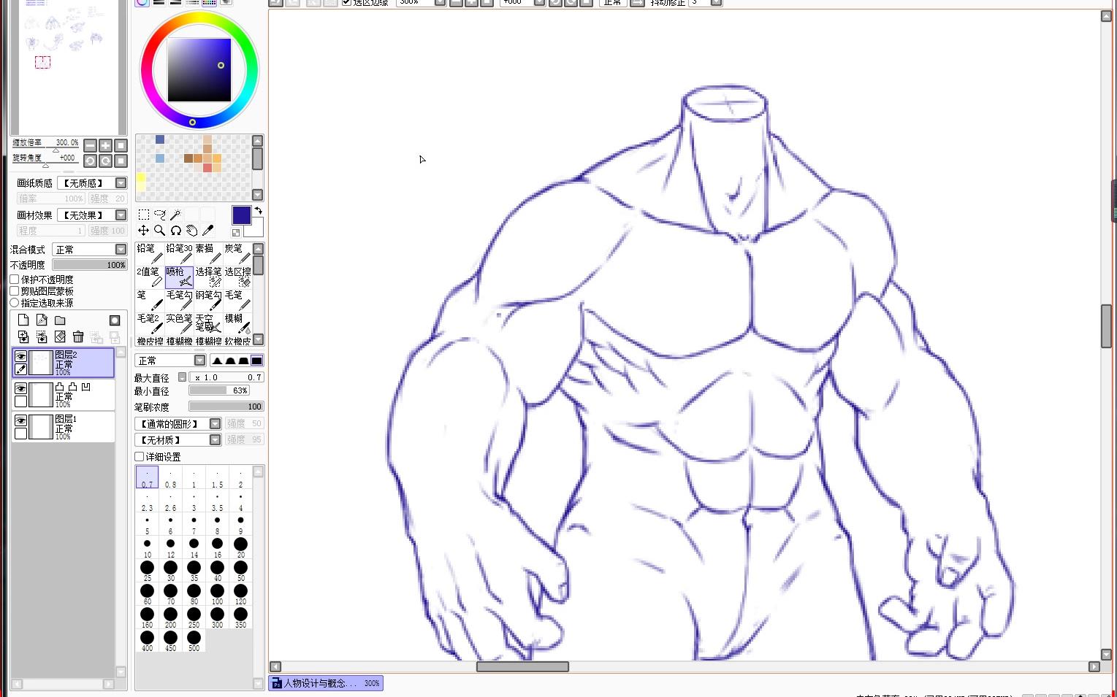Toggle the box under middle layer's eye
The width and height of the screenshot is (1117, 697).
coord(20,401)
